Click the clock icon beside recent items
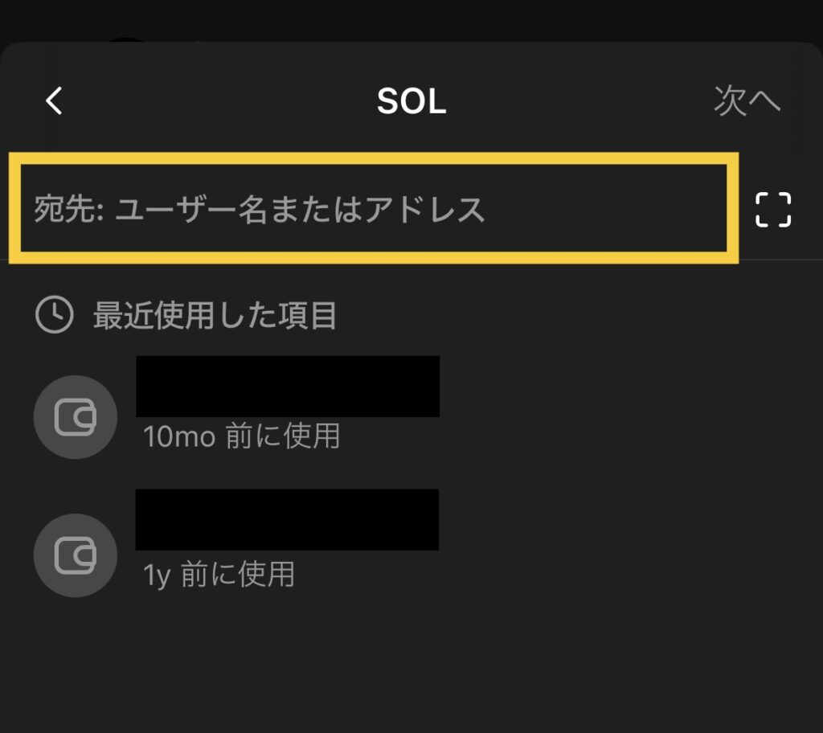The width and height of the screenshot is (823, 733). click(x=55, y=316)
